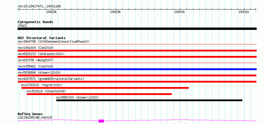This screenshot has width=265, height=124.
Task: Select the red nsv518118 variant bar
Action: point(99,94)
